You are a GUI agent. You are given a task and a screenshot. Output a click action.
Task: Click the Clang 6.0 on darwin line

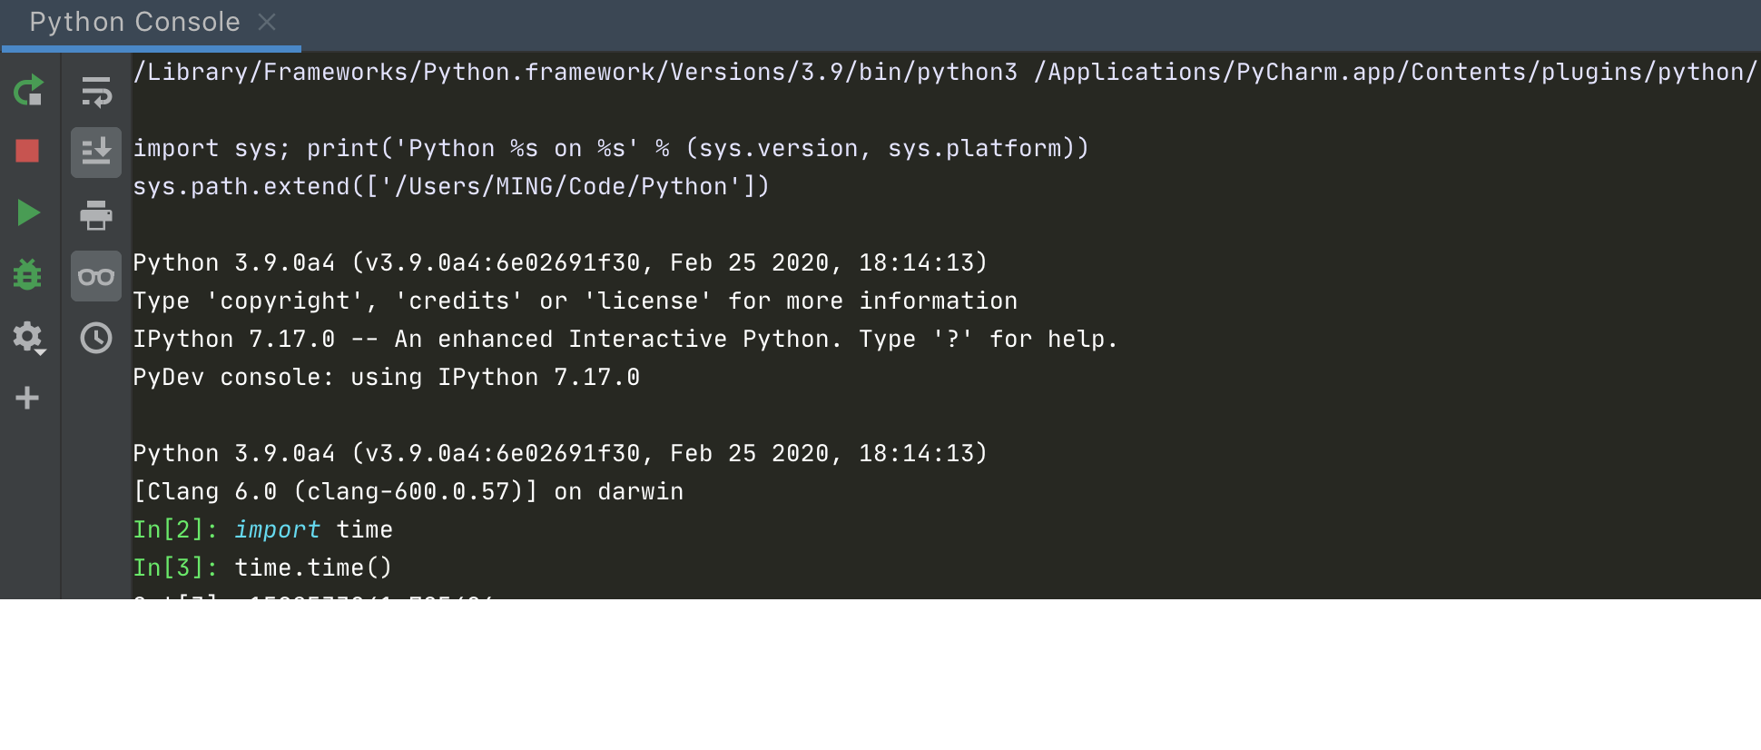coord(408,491)
